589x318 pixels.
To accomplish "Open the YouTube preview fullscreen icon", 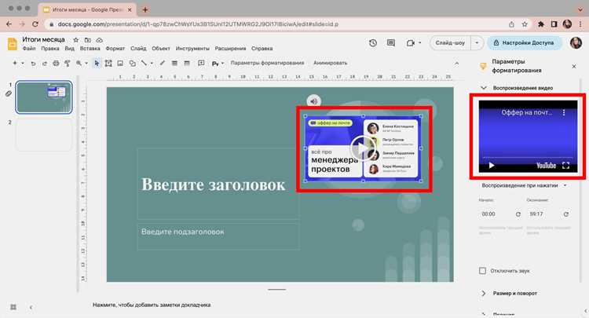I will [565, 166].
